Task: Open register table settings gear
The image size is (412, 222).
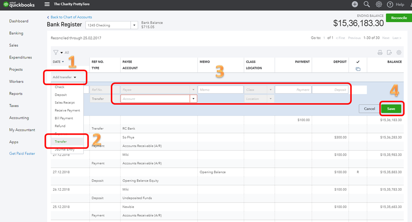Action: tap(399, 52)
